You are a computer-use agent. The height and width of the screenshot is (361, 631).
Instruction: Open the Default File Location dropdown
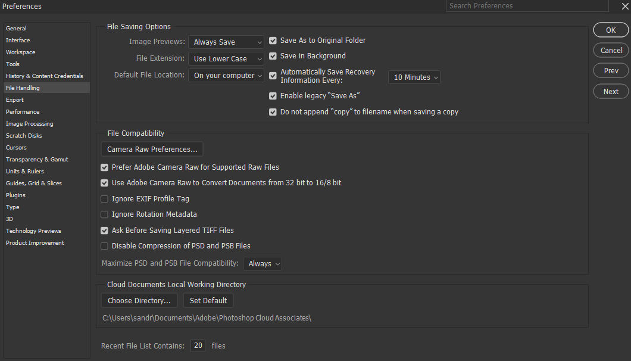[x=226, y=76]
